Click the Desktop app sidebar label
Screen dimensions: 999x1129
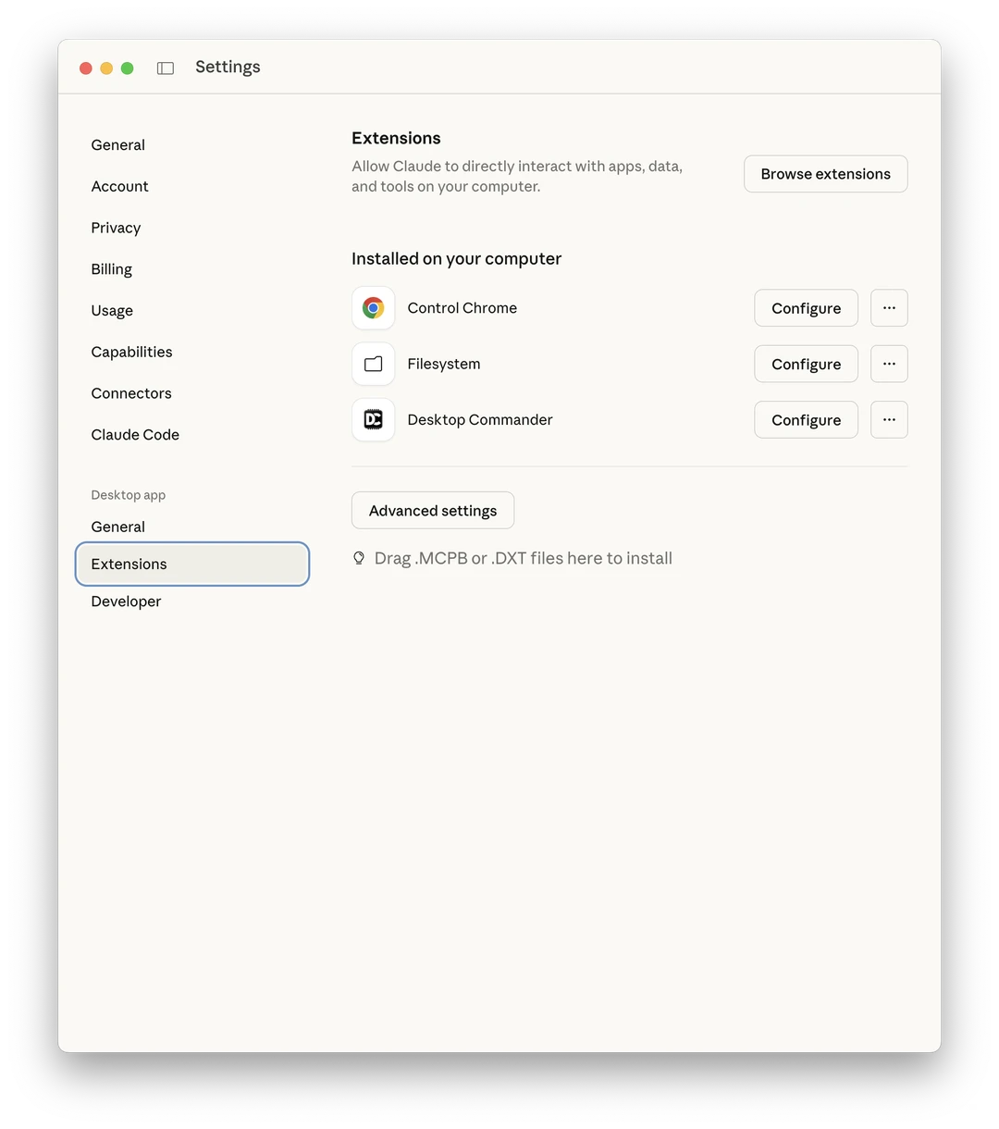(x=129, y=495)
